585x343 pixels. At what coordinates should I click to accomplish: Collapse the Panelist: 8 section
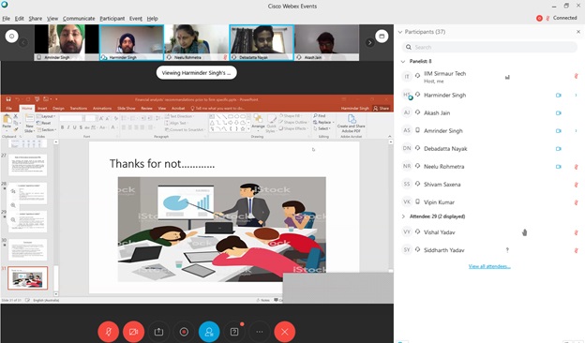pyautogui.click(x=403, y=61)
